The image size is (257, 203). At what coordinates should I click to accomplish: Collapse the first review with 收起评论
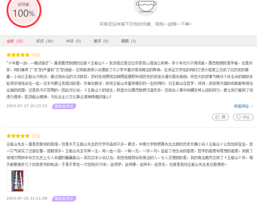[243, 106]
